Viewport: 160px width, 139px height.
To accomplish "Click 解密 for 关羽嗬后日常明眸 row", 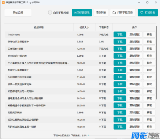I will click(x=149, y=56).
